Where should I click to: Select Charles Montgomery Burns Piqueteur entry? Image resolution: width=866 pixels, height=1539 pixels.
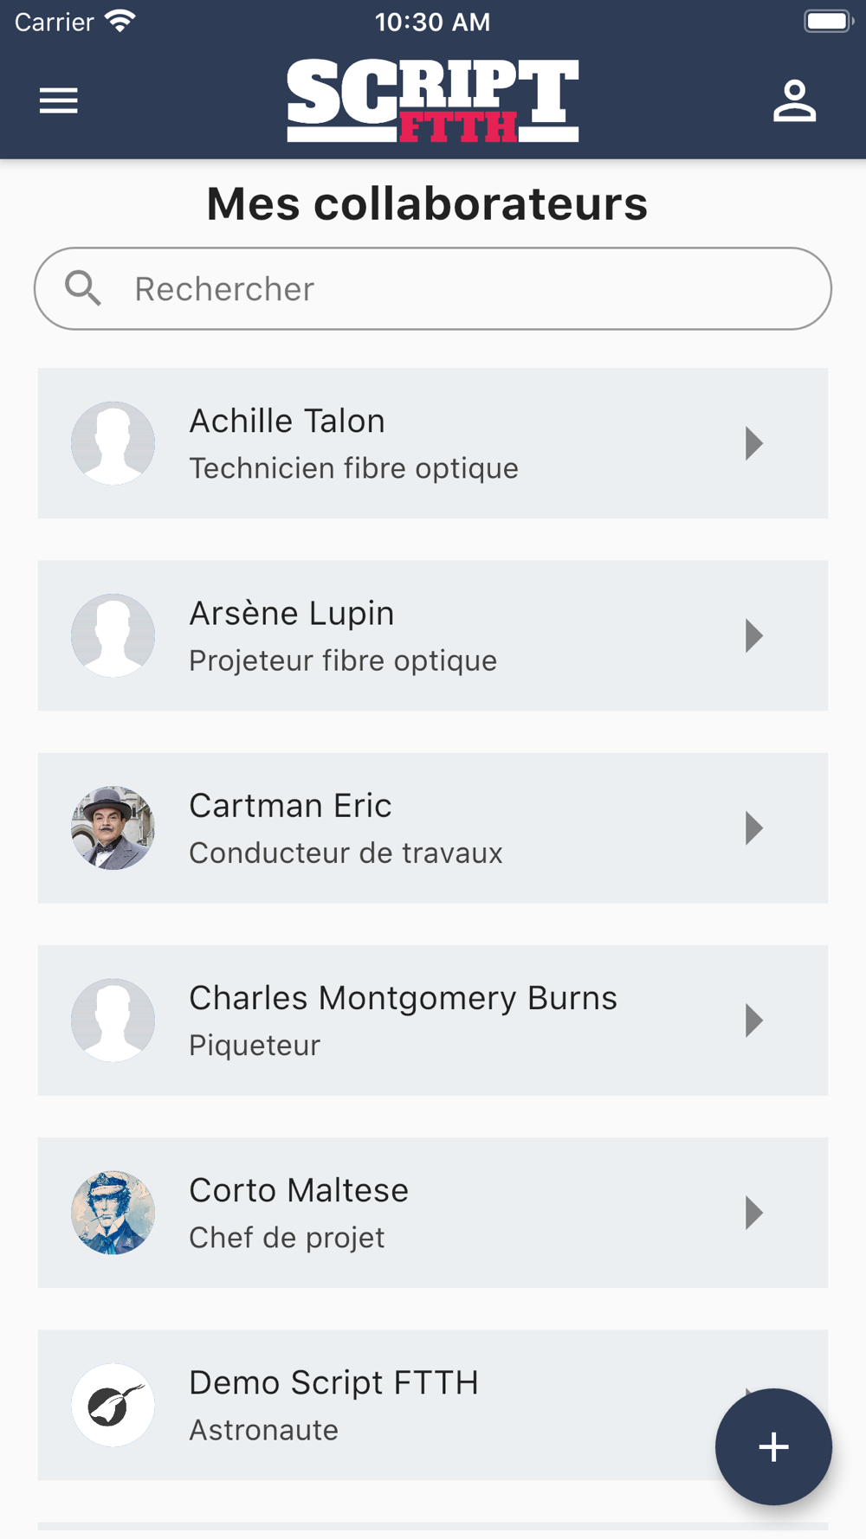pyautogui.click(x=433, y=1021)
